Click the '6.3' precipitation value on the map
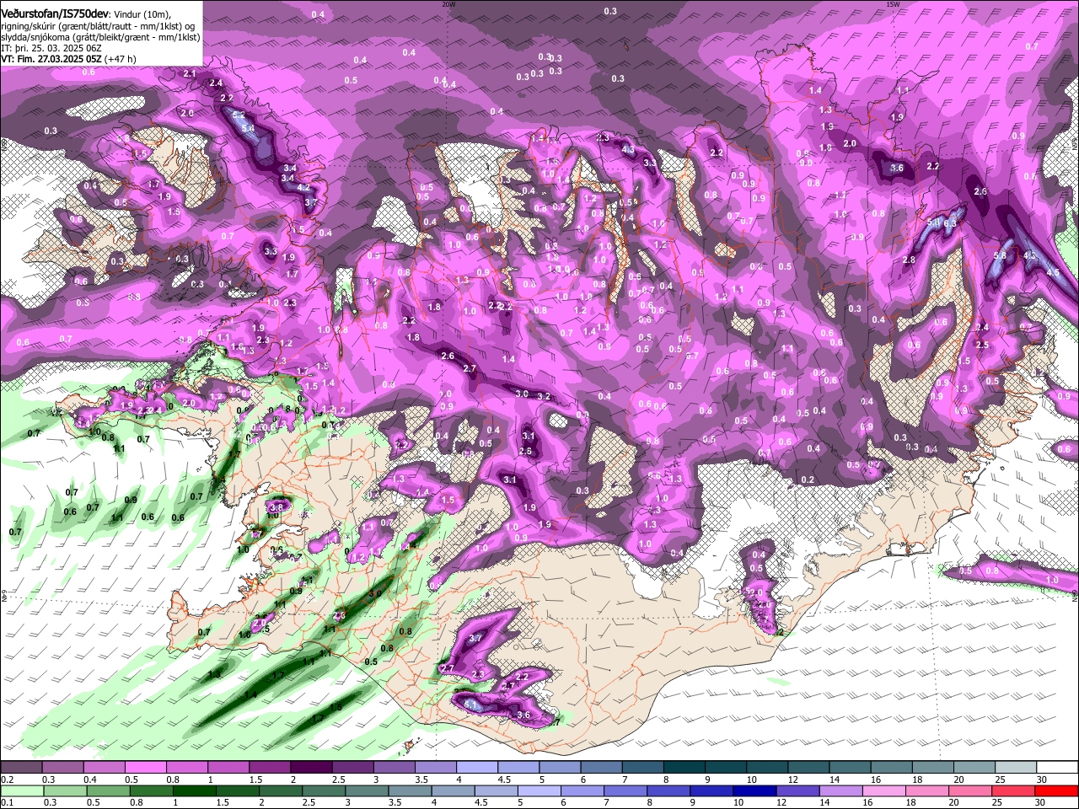 pyautogui.click(x=950, y=224)
